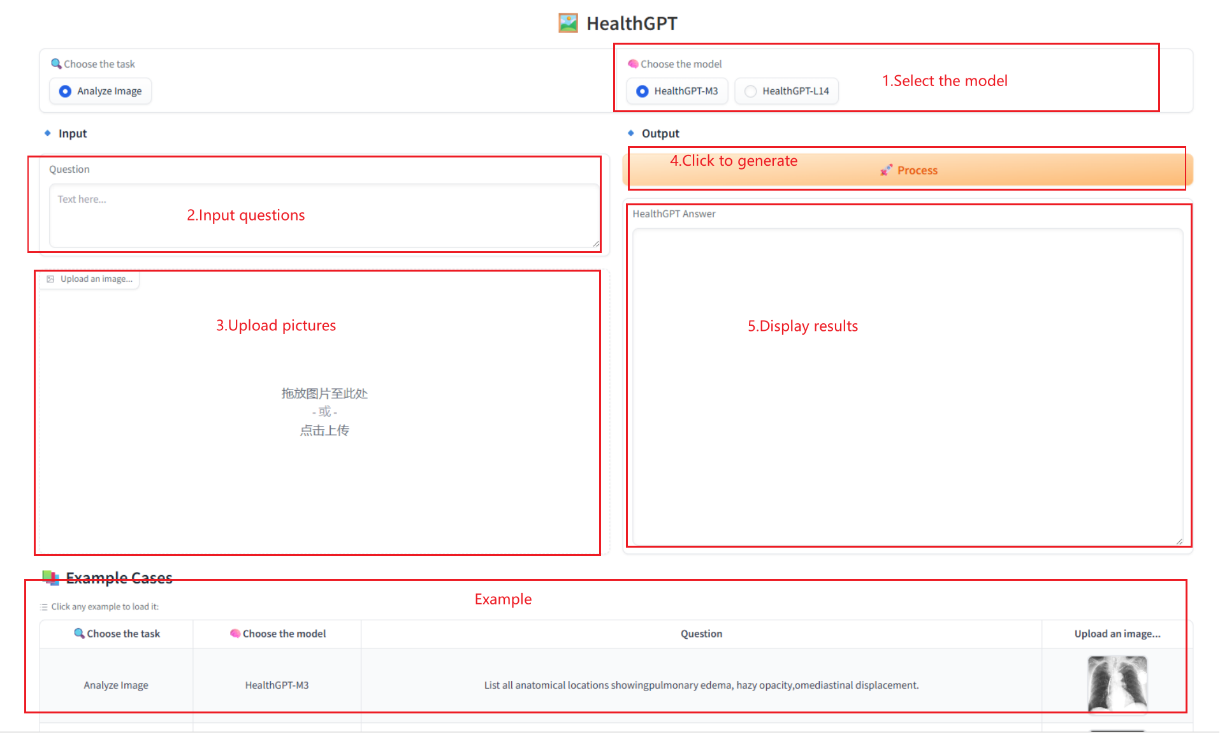Image resolution: width=1227 pixels, height=737 pixels.
Task: Click the magnifier icon beside Choose the task
Action: pos(56,64)
